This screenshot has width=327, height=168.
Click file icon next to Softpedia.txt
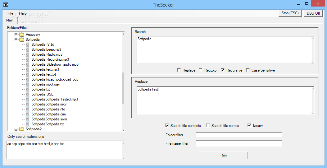tap(28, 89)
